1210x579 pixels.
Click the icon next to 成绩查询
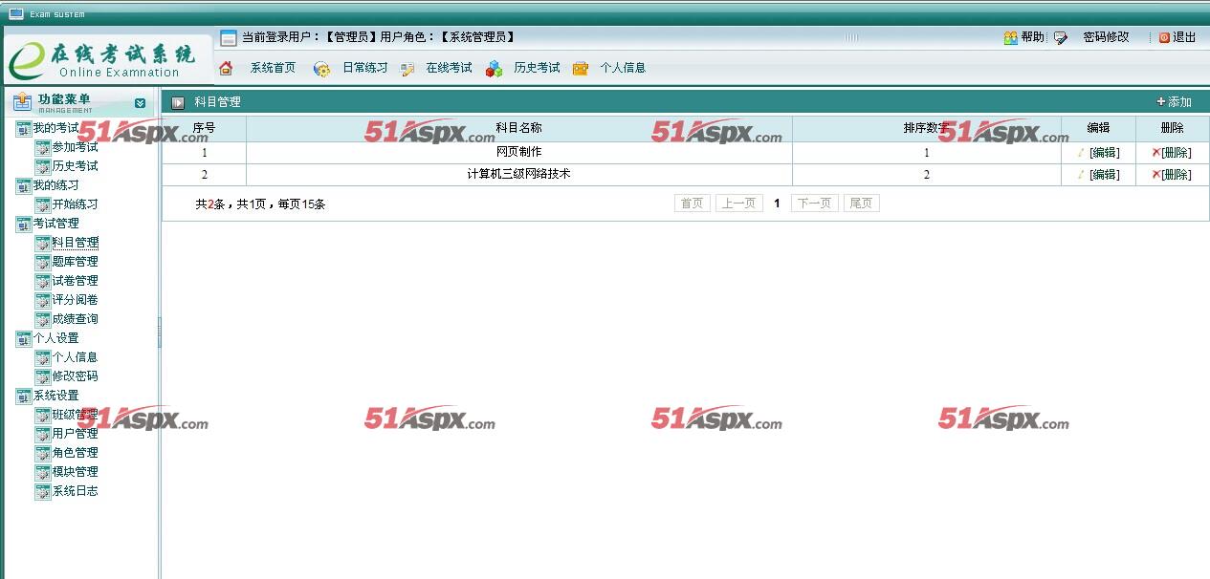42,319
